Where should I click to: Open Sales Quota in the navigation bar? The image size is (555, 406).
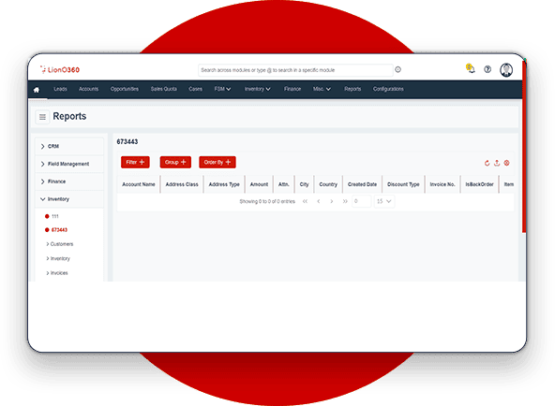[163, 89]
